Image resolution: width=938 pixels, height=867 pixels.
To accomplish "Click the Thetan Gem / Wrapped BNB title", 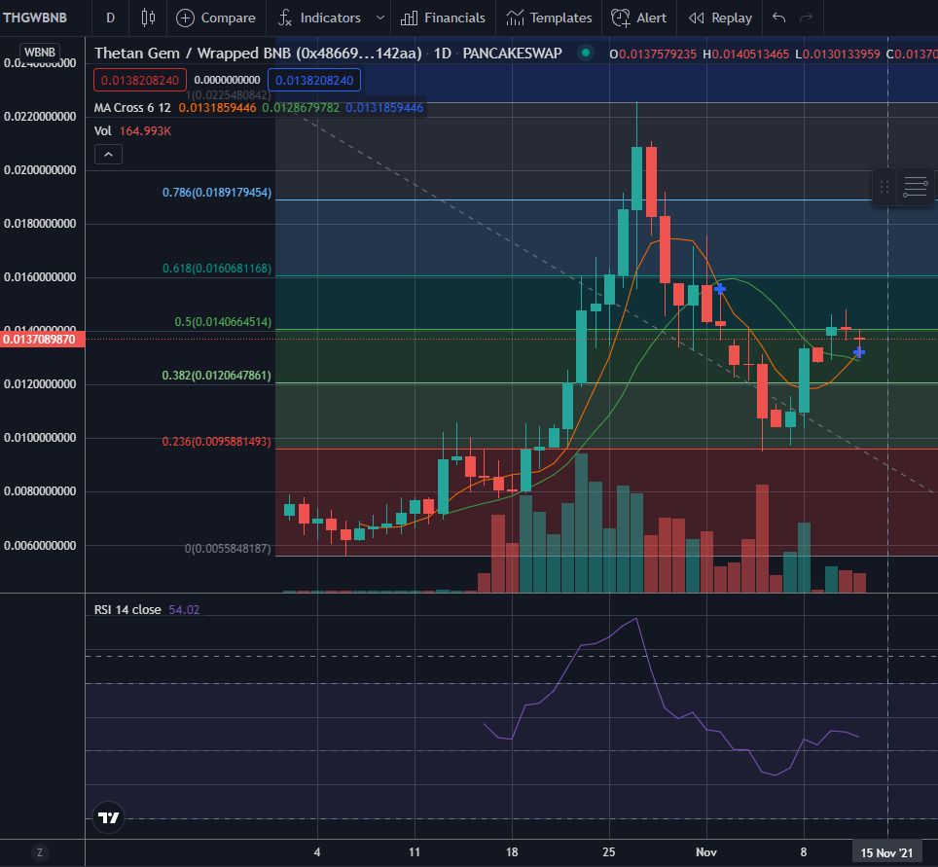I will pyautogui.click(x=258, y=54).
